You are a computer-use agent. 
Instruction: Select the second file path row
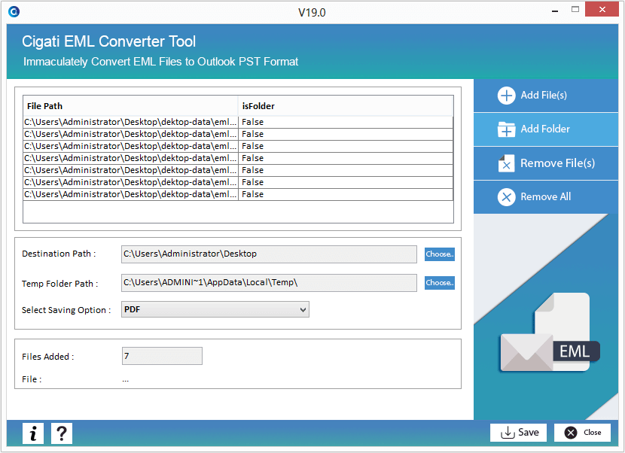point(238,134)
